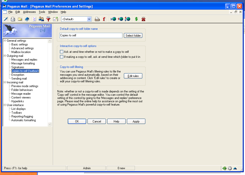Click the Help button beside Cancel
The height and width of the screenshot is (175, 245).
click(116, 121)
